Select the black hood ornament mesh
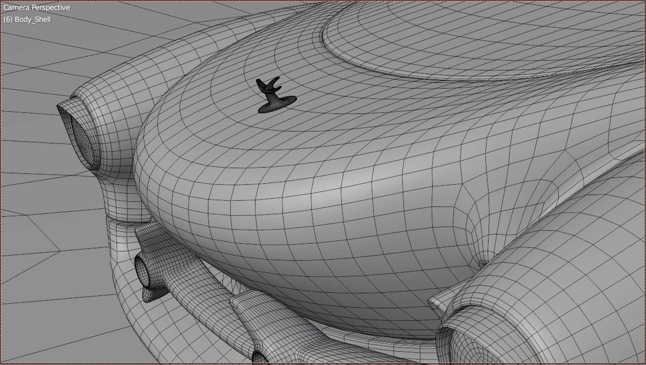Viewport: 646px width, 365px height. point(276,95)
